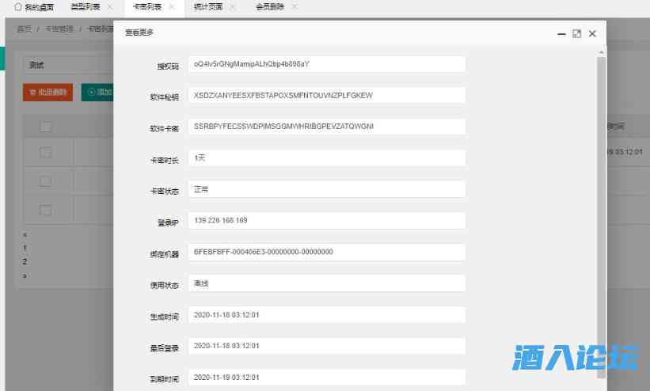
Task: Go to next page with » arrow
Action: coord(25,275)
